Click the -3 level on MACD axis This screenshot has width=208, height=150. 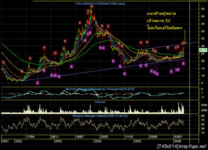tap(202, 97)
